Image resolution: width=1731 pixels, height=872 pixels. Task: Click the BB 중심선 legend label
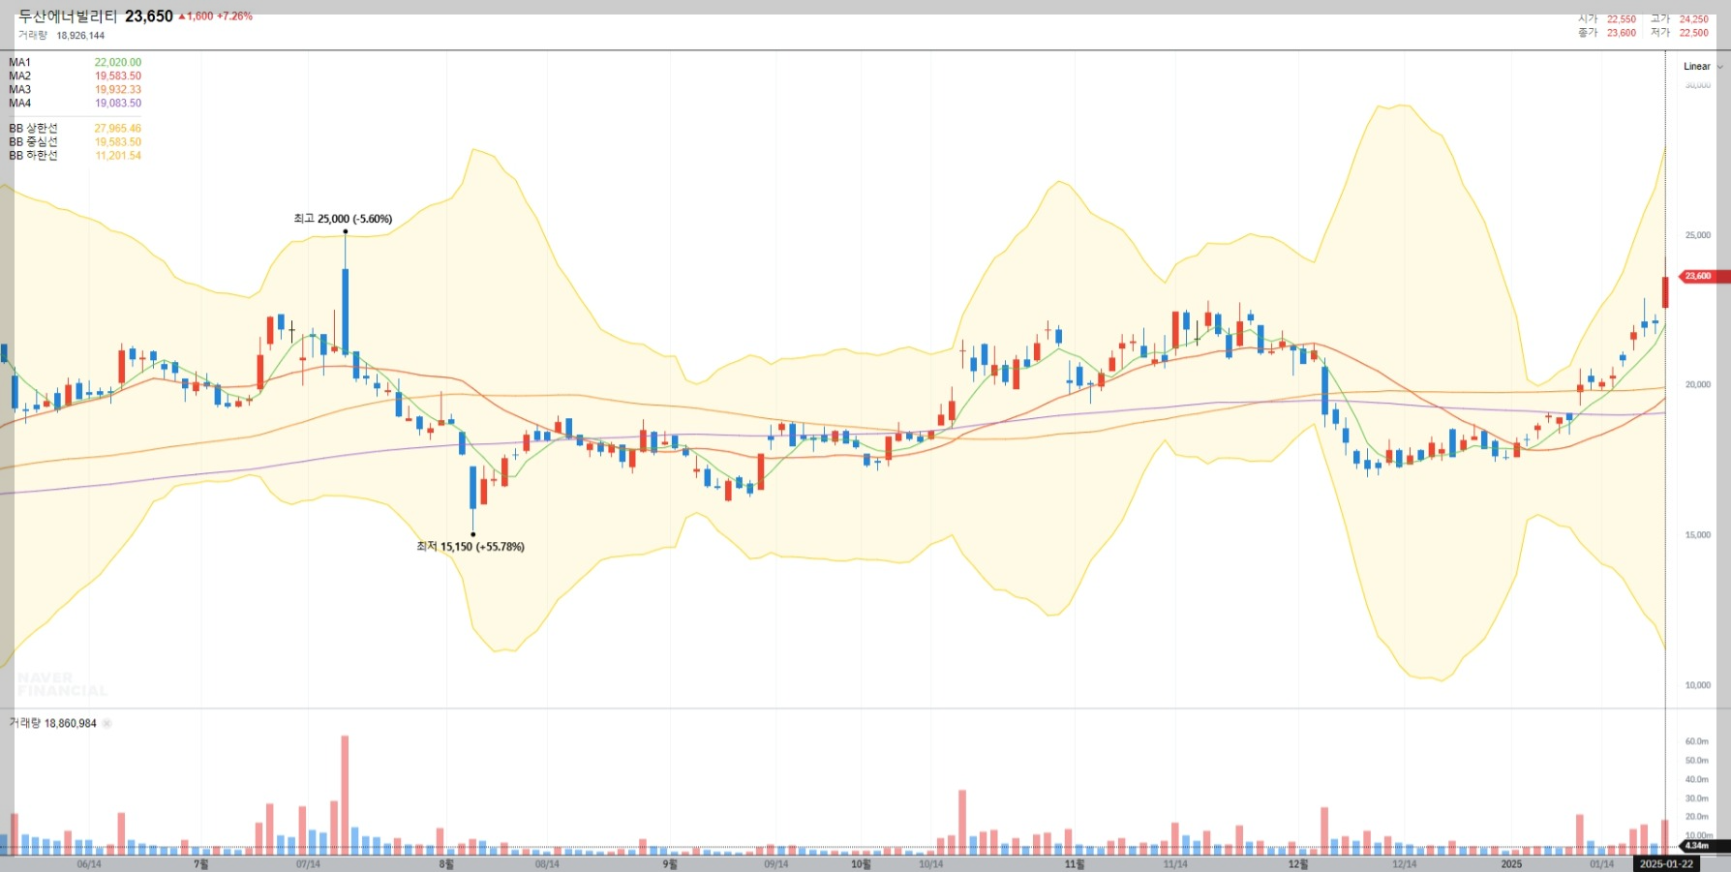point(33,141)
